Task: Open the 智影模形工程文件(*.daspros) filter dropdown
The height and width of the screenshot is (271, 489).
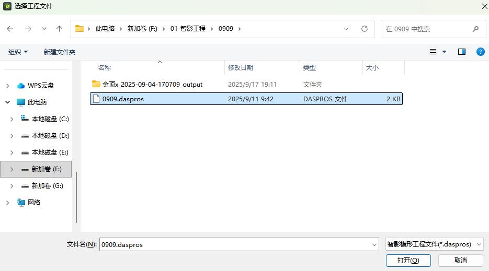Action: (435, 244)
